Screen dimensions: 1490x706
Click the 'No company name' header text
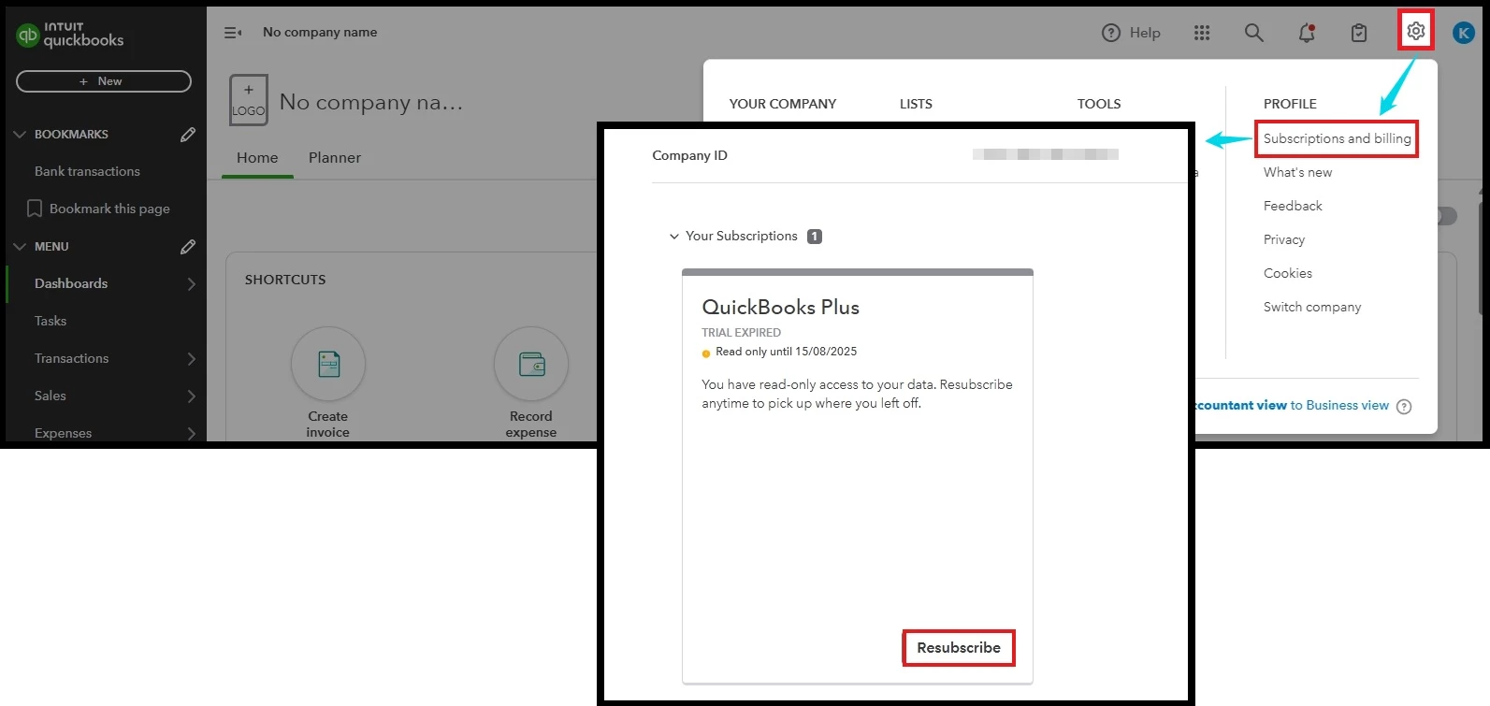(320, 32)
